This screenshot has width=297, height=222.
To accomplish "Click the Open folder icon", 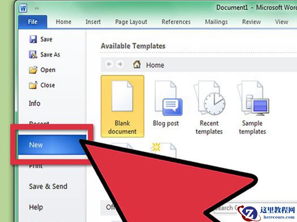I will pyautogui.click(x=33, y=70).
